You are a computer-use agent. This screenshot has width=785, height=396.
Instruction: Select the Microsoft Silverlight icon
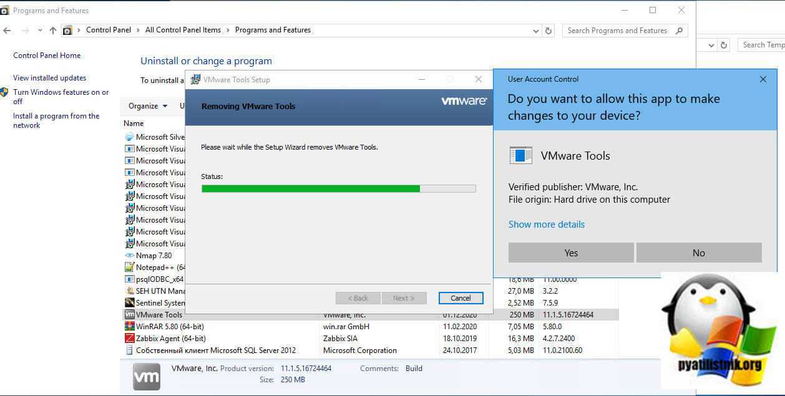[129, 137]
